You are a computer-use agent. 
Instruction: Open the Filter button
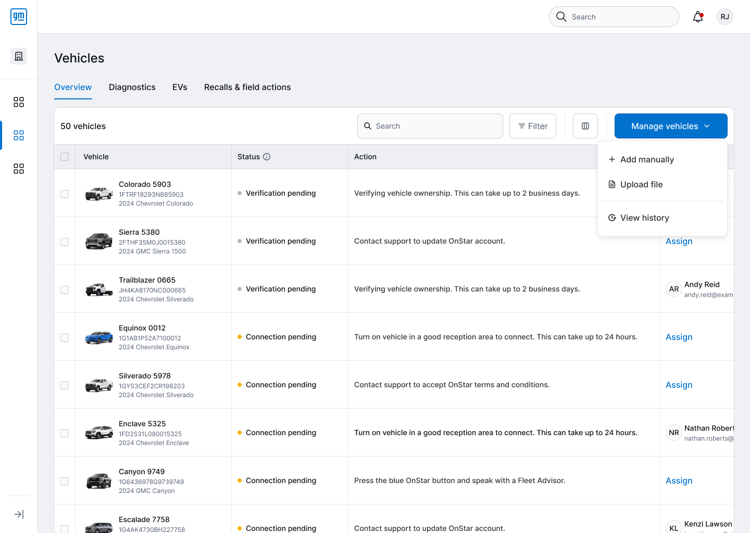pos(533,126)
